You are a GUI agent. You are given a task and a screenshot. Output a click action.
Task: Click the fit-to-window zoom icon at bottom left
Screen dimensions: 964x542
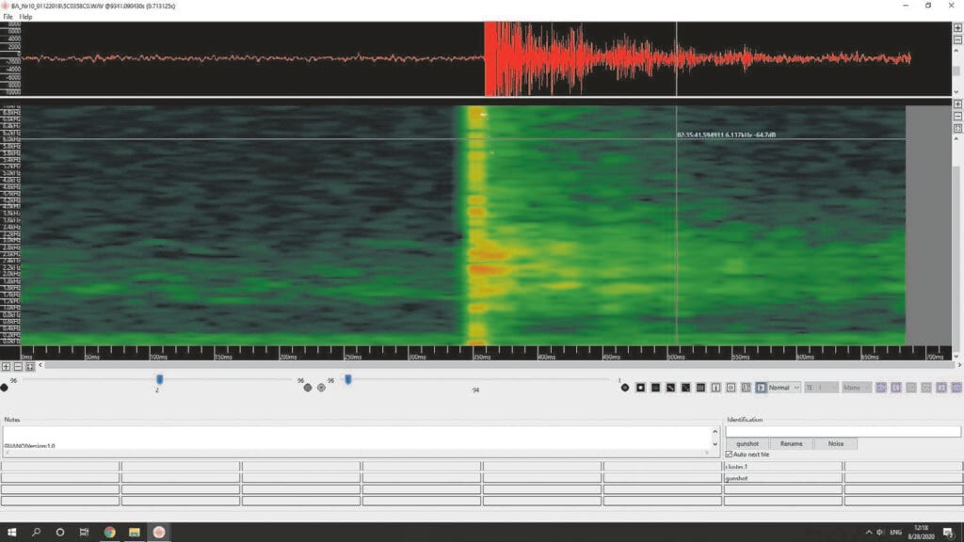coord(29,367)
